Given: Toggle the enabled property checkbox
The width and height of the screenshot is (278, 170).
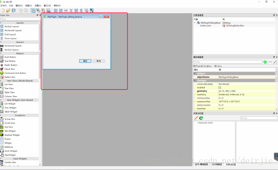Looking at the screenshot, I should pos(220,87).
